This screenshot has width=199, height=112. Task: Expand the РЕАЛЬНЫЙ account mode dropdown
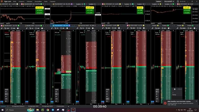coord(169,1)
